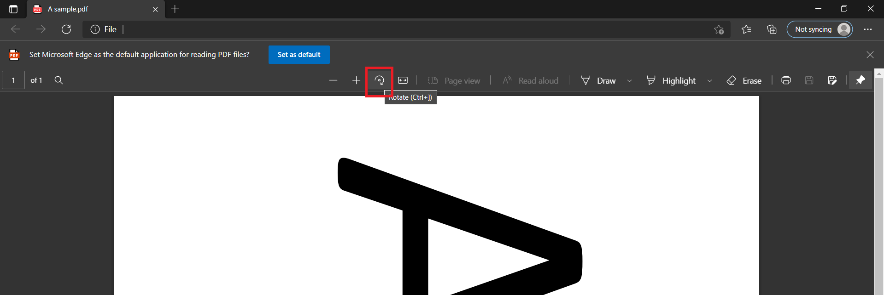Click the Set as default button
This screenshot has width=884, height=295.
click(299, 55)
